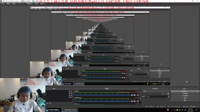Viewport: 200px width, 112px height.
Task: Open OBS 24.0.3 taskbar item
Action: point(70,110)
